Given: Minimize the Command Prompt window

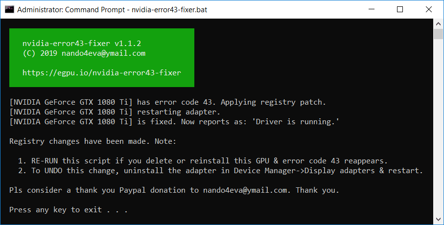Looking at the screenshot, I should 372,9.
